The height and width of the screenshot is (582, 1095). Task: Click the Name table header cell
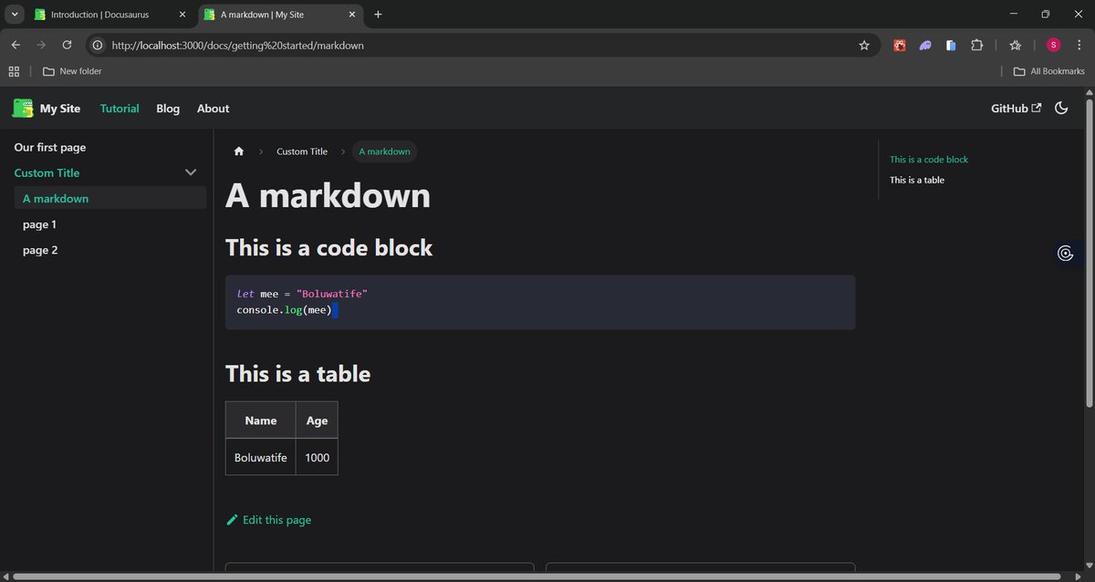(x=261, y=421)
